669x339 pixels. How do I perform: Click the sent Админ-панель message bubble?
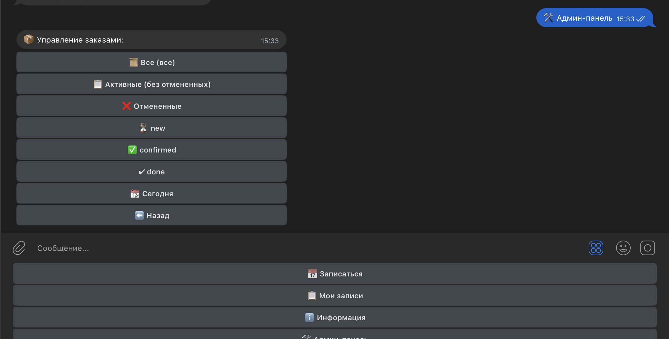click(584, 18)
